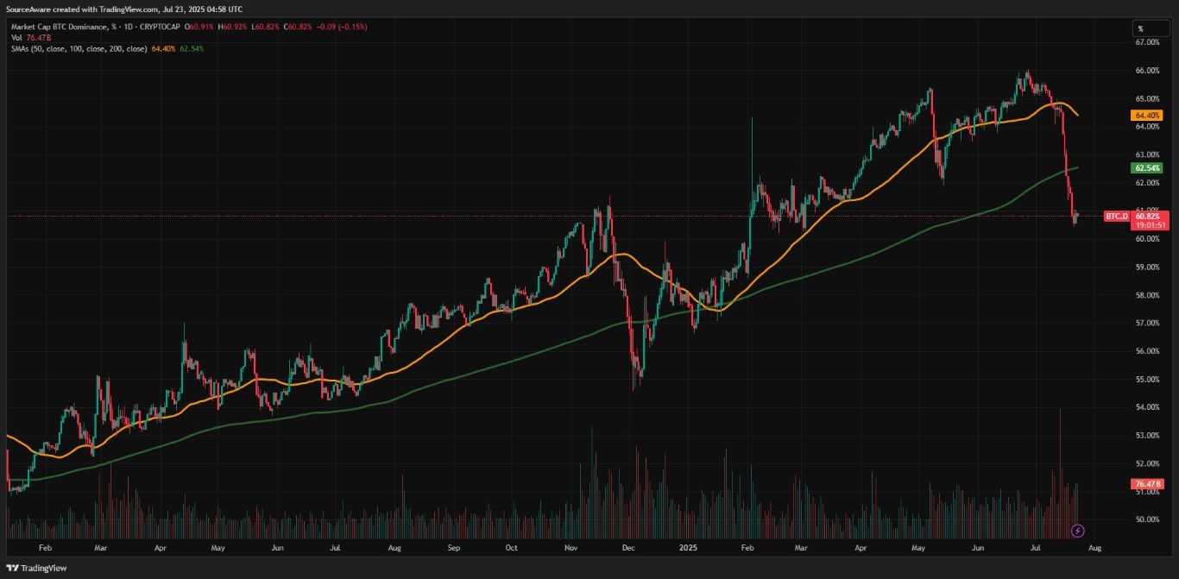The image size is (1179, 579).
Task: Open the purple lightning bolt event marker
Action: click(1077, 530)
